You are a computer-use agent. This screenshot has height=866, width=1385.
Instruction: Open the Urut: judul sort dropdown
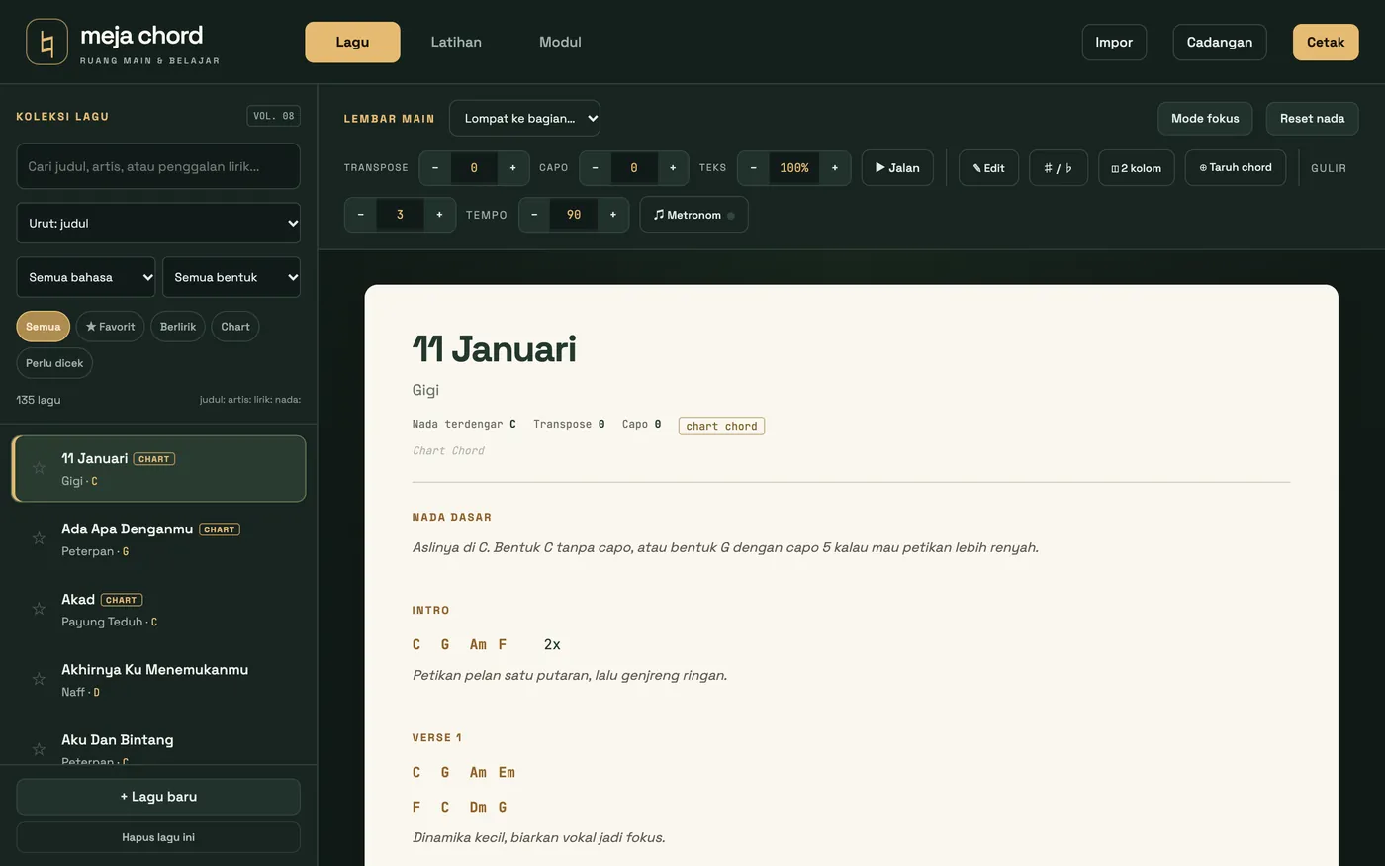click(x=158, y=223)
